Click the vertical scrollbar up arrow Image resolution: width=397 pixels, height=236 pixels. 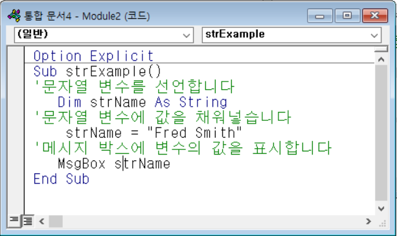pos(381,59)
